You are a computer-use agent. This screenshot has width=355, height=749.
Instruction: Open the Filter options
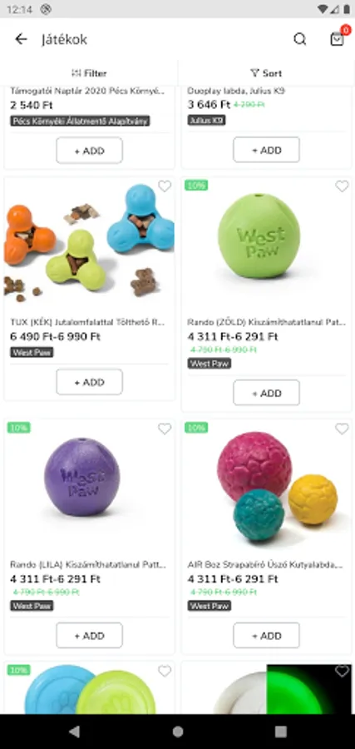pos(89,73)
